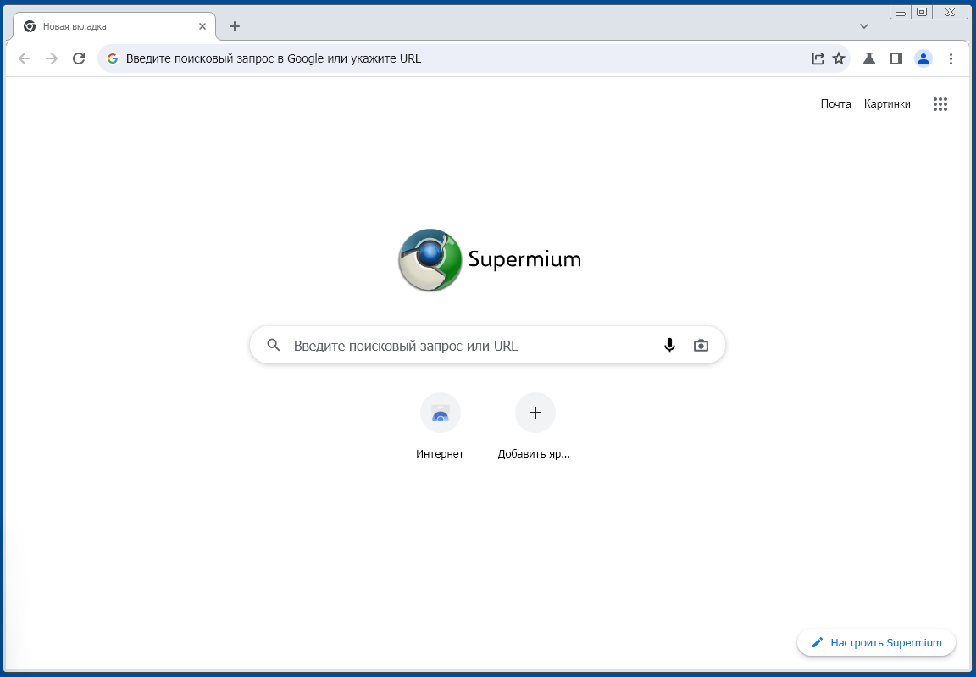Expand the tab search chevron
The width and height of the screenshot is (976, 677).
pyautogui.click(x=864, y=26)
